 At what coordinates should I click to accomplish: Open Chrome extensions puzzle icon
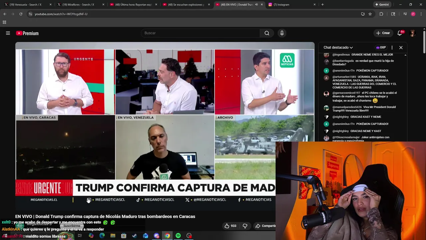(x=381, y=14)
